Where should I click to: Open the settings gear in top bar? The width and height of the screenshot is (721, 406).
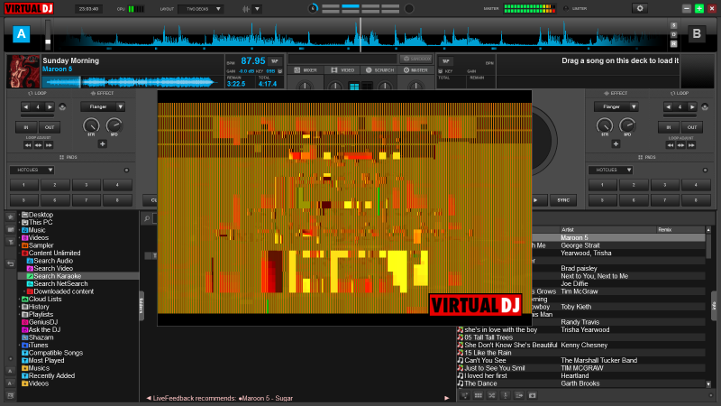point(640,8)
